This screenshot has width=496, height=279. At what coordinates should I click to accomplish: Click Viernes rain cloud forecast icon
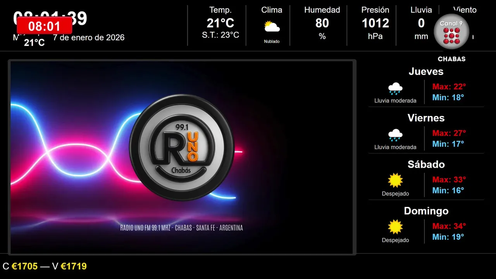coord(395,135)
